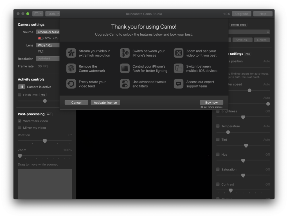Enable the Hue checkbox

218,154
